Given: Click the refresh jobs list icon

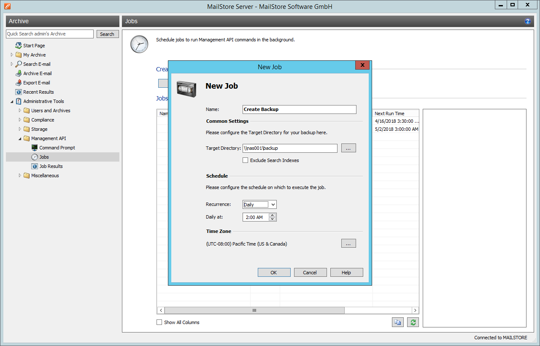Looking at the screenshot, I should coord(413,322).
